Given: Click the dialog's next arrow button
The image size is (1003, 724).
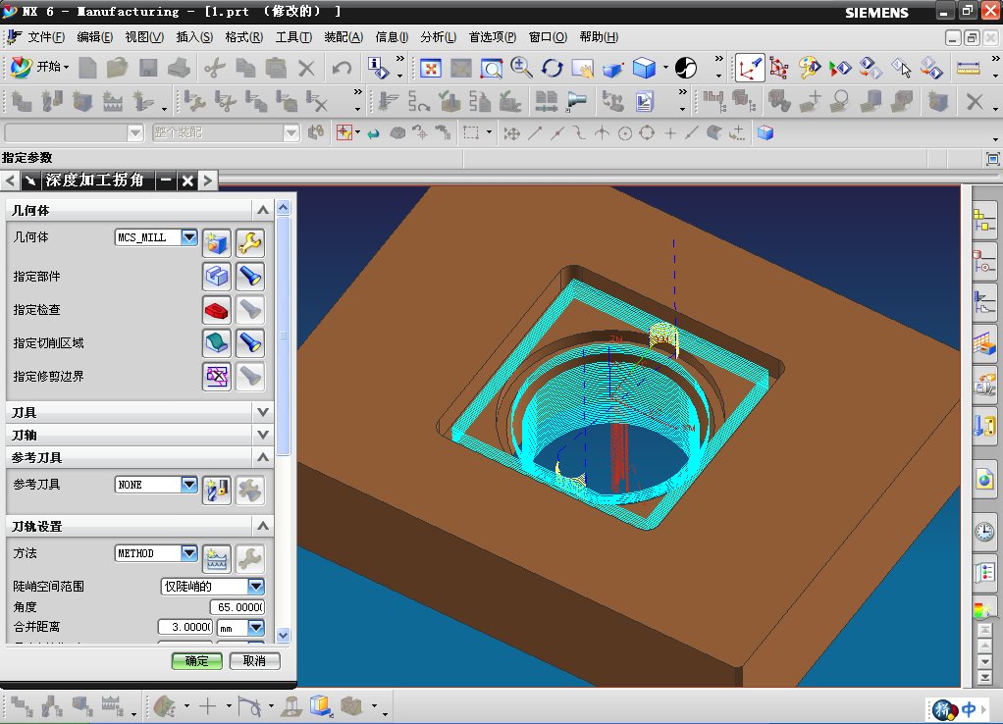Looking at the screenshot, I should (x=208, y=181).
